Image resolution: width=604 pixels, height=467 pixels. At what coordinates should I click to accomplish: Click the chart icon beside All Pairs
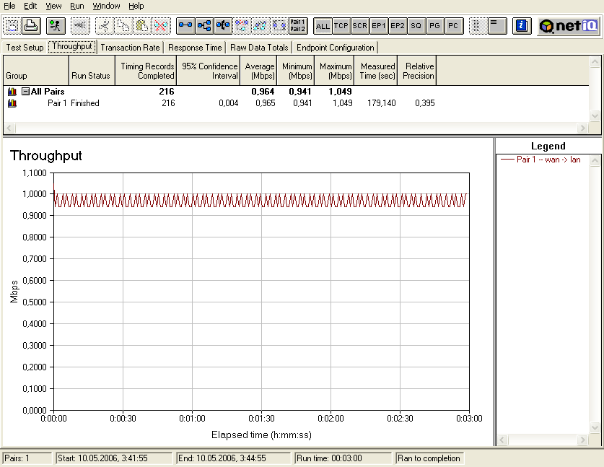(x=12, y=92)
